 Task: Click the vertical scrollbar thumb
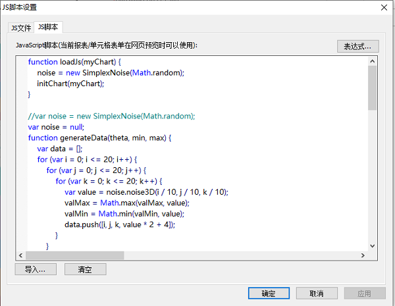[x=373, y=87]
